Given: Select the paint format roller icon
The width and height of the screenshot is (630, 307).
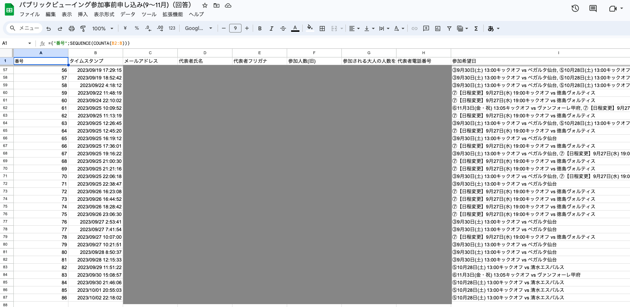Looking at the screenshot, I should [x=83, y=29].
